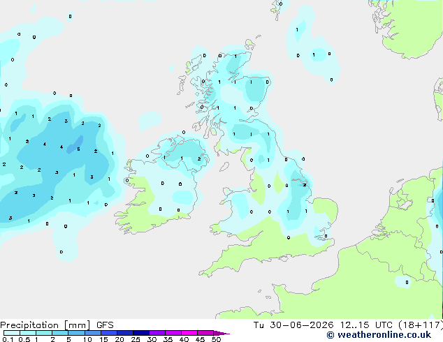443x342 pixels.
Task: Click the '50' legend scale number
Action: [x=216, y=339]
